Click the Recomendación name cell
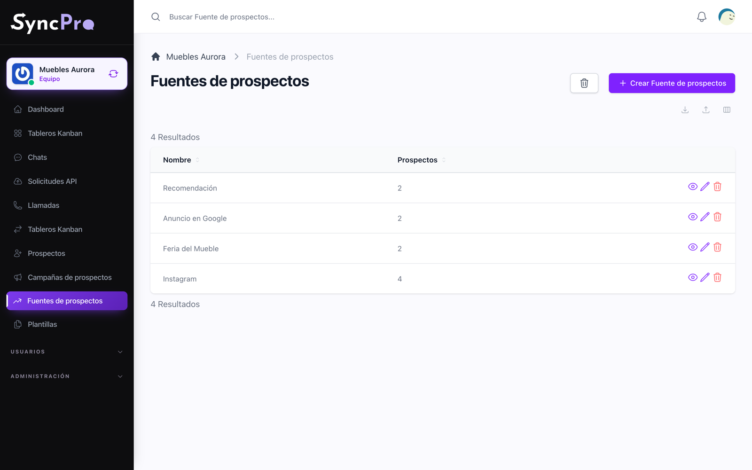Image resolution: width=752 pixels, height=470 pixels. 190,188
